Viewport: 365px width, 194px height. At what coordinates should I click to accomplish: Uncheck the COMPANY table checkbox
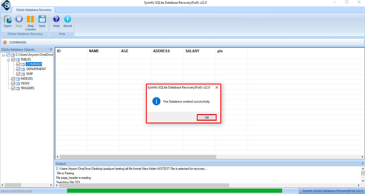click(18, 64)
